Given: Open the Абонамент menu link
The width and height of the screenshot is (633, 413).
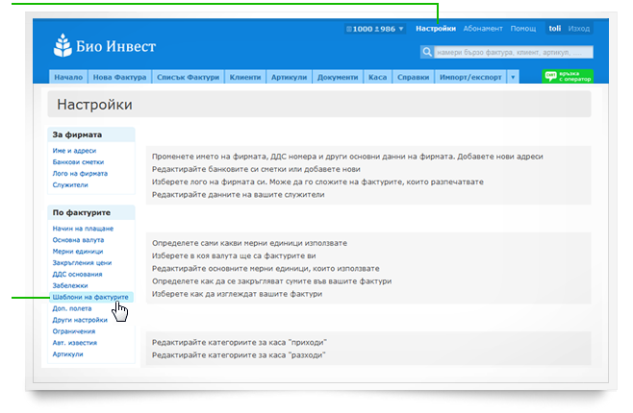Looking at the screenshot, I should 482,29.
